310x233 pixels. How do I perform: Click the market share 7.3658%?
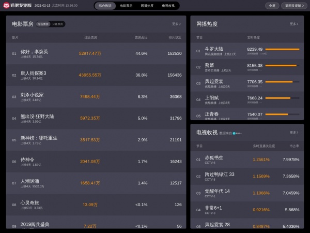tap(291, 177)
